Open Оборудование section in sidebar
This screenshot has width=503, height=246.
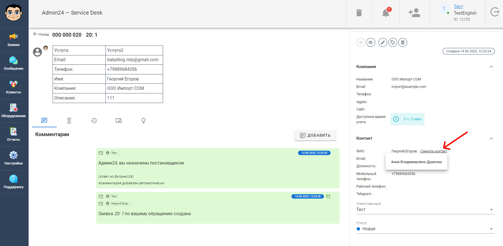(x=13, y=111)
